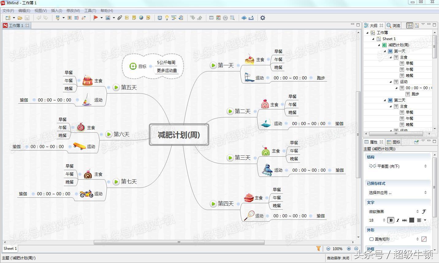Open the structure 平衡图 (向下) dropdown
The image size is (439, 263).
click(398, 166)
